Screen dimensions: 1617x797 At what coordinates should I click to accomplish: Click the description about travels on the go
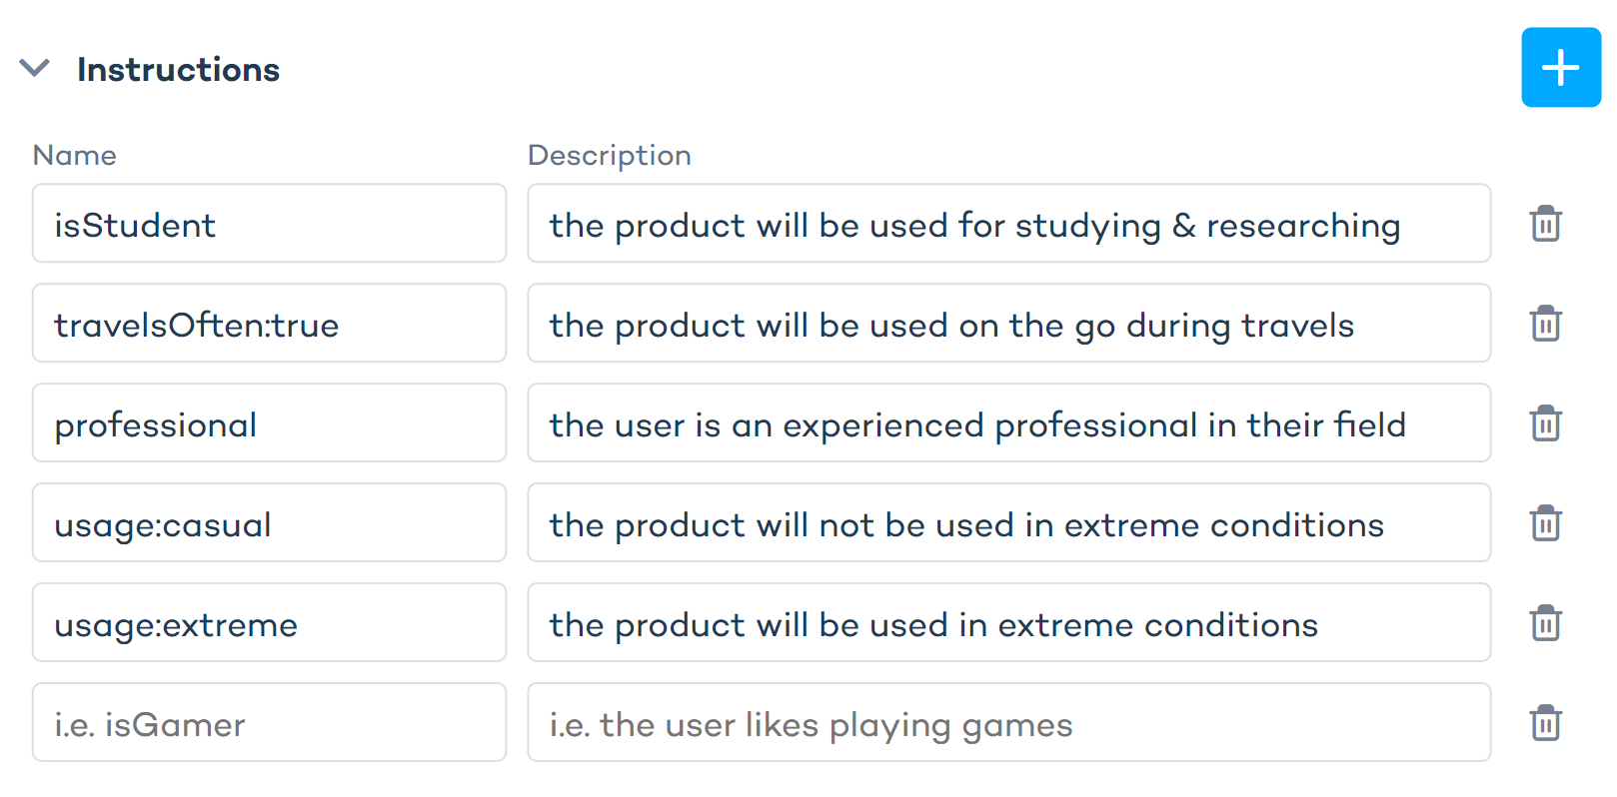click(x=1008, y=324)
